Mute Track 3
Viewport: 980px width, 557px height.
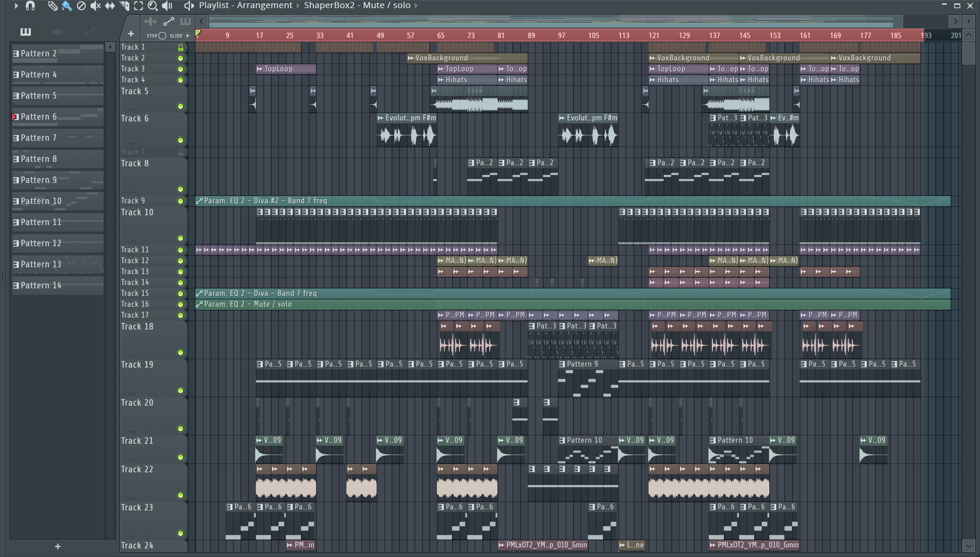[x=180, y=69]
